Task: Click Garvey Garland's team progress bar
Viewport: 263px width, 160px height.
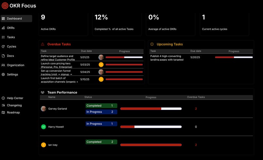Action: [151, 109]
